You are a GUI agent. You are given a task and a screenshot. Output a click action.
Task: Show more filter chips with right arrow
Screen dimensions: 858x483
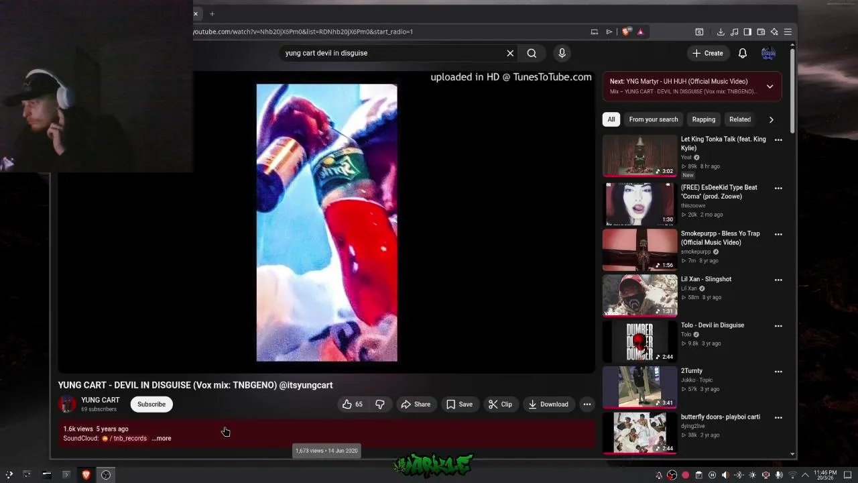click(771, 119)
